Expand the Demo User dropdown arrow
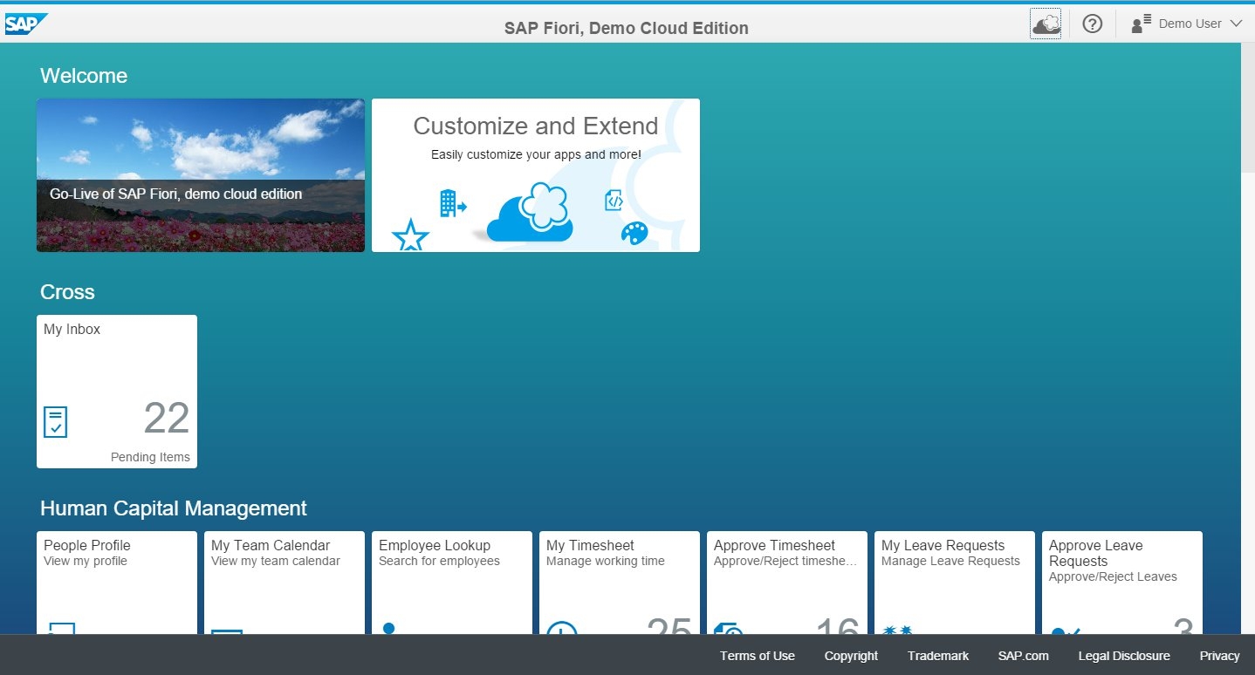Viewport: 1255px width, 675px height. point(1236,24)
